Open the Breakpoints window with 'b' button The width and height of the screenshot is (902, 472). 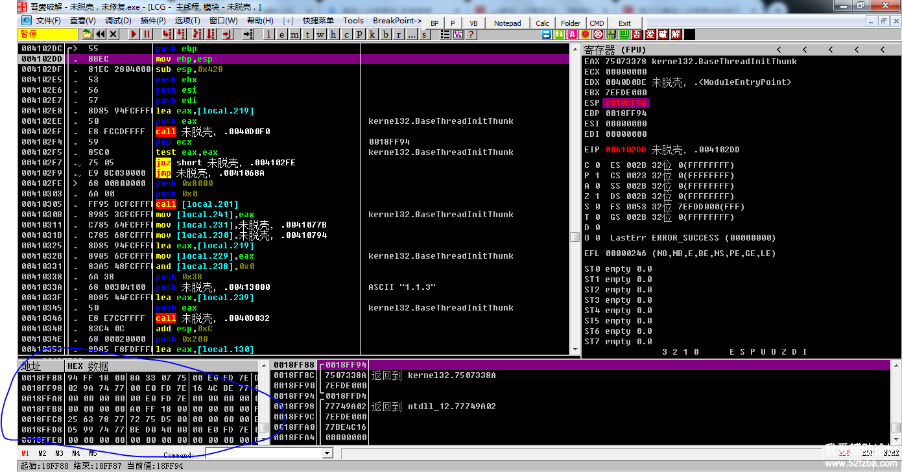coord(385,34)
